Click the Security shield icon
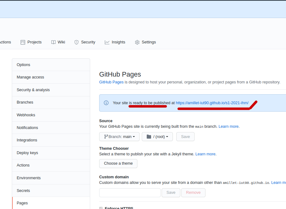 pyautogui.click(x=76, y=42)
